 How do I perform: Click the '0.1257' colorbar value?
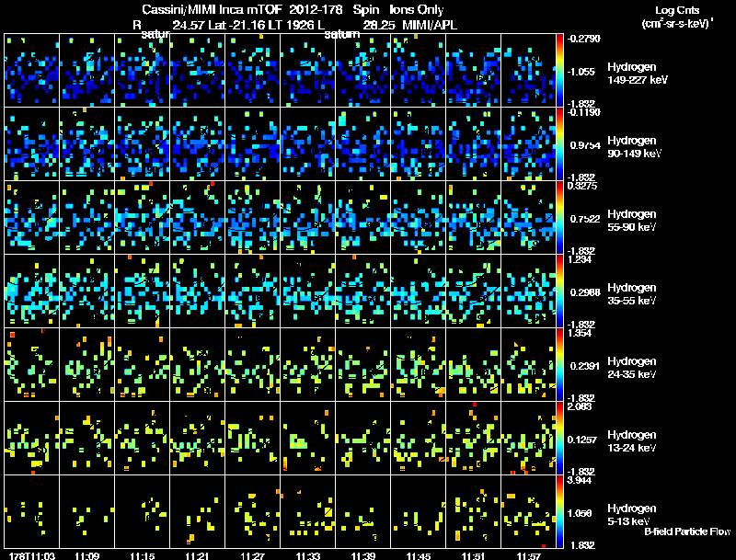tap(585, 440)
